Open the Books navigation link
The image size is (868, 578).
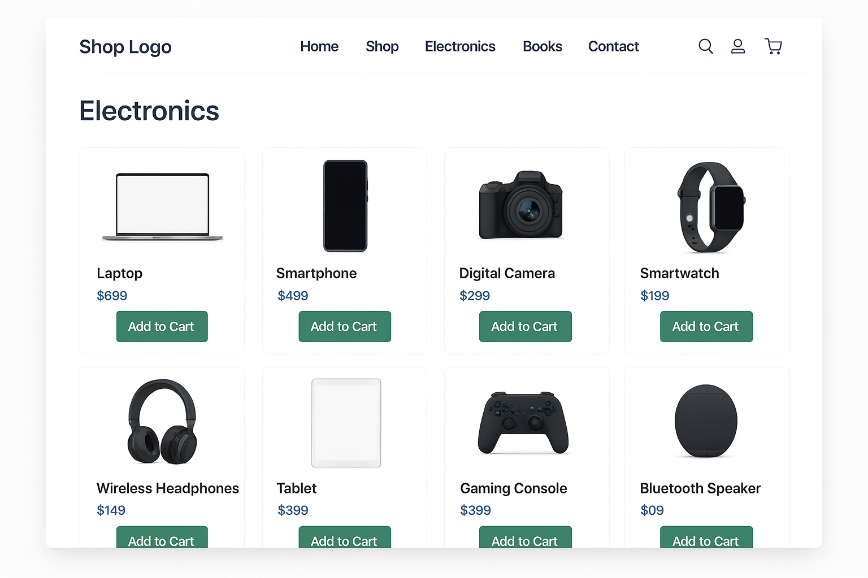542,46
